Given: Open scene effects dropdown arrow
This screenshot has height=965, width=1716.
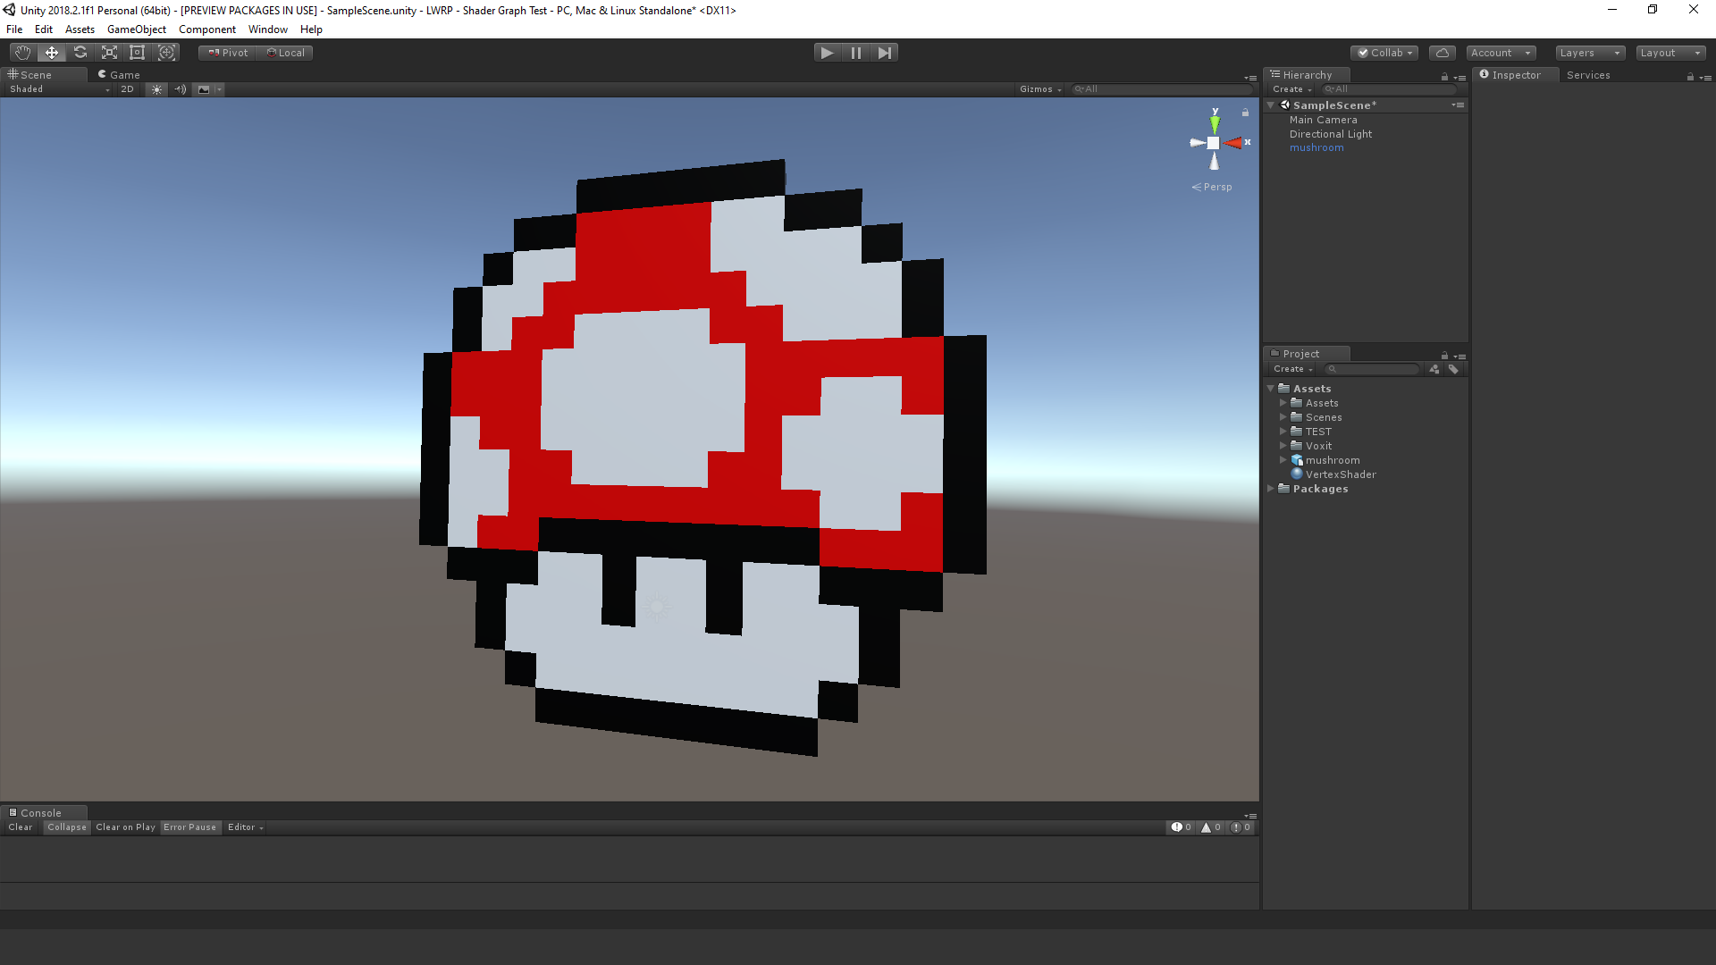Looking at the screenshot, I should 219,89.
